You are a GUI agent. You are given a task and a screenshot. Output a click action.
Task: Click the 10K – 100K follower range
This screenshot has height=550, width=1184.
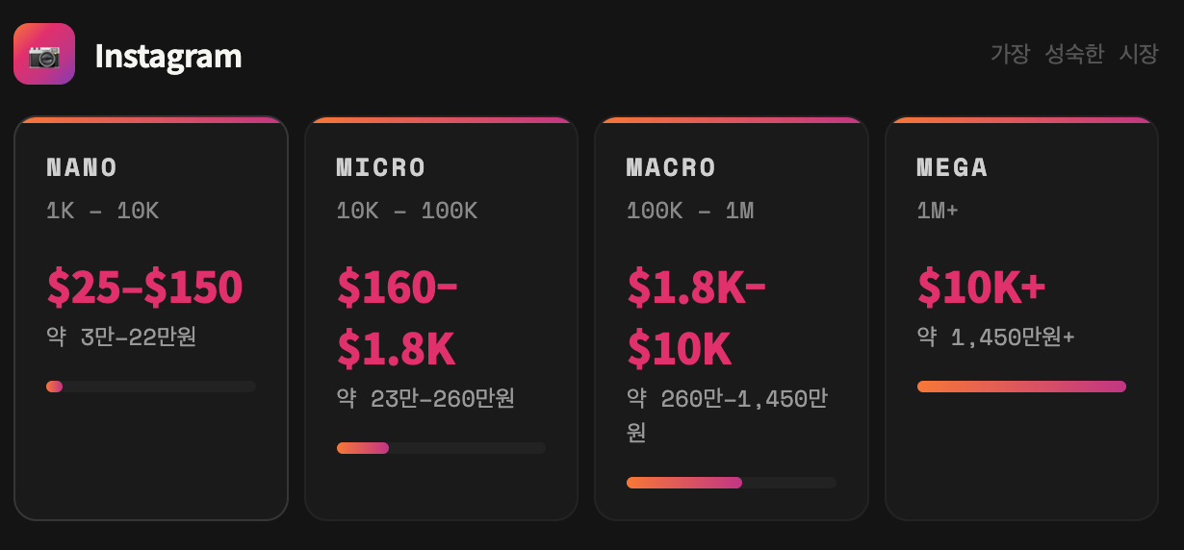(x=407, y=211)
